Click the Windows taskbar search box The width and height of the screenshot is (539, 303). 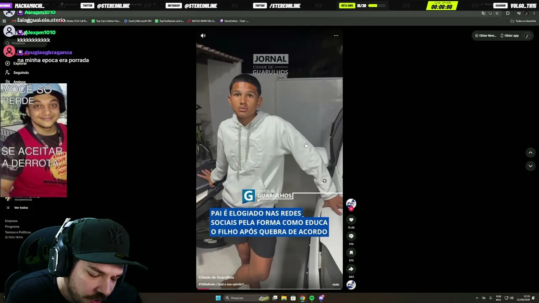pyautogui.click(x=246, y=298)
